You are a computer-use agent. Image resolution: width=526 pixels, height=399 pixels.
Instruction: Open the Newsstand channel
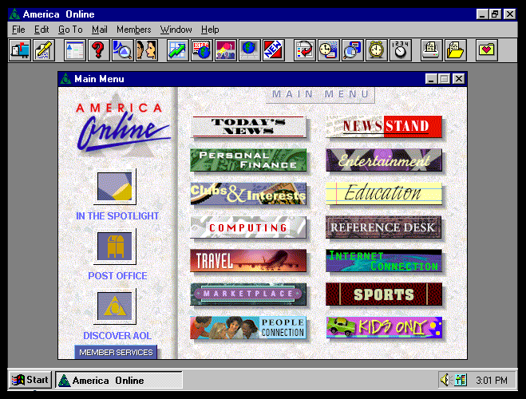coord(384,127)
